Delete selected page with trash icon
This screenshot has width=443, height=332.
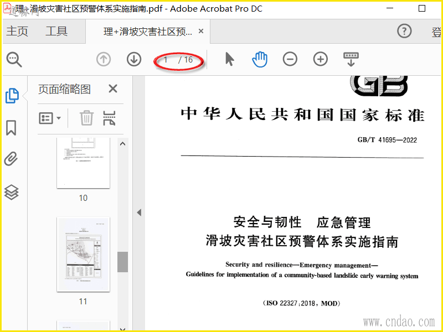[86, 118]
